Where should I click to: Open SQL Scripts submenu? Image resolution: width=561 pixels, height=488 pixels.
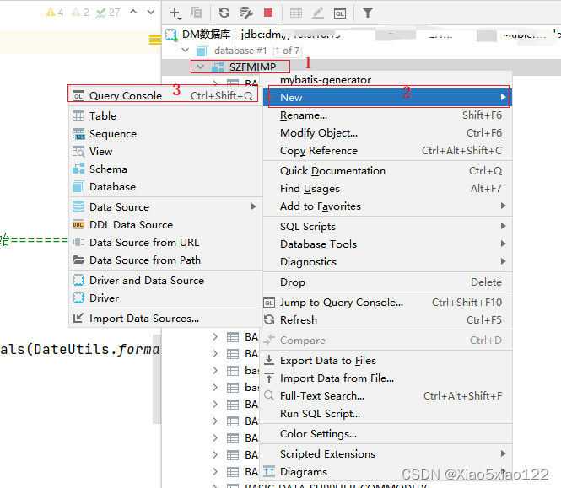point(387,227)
